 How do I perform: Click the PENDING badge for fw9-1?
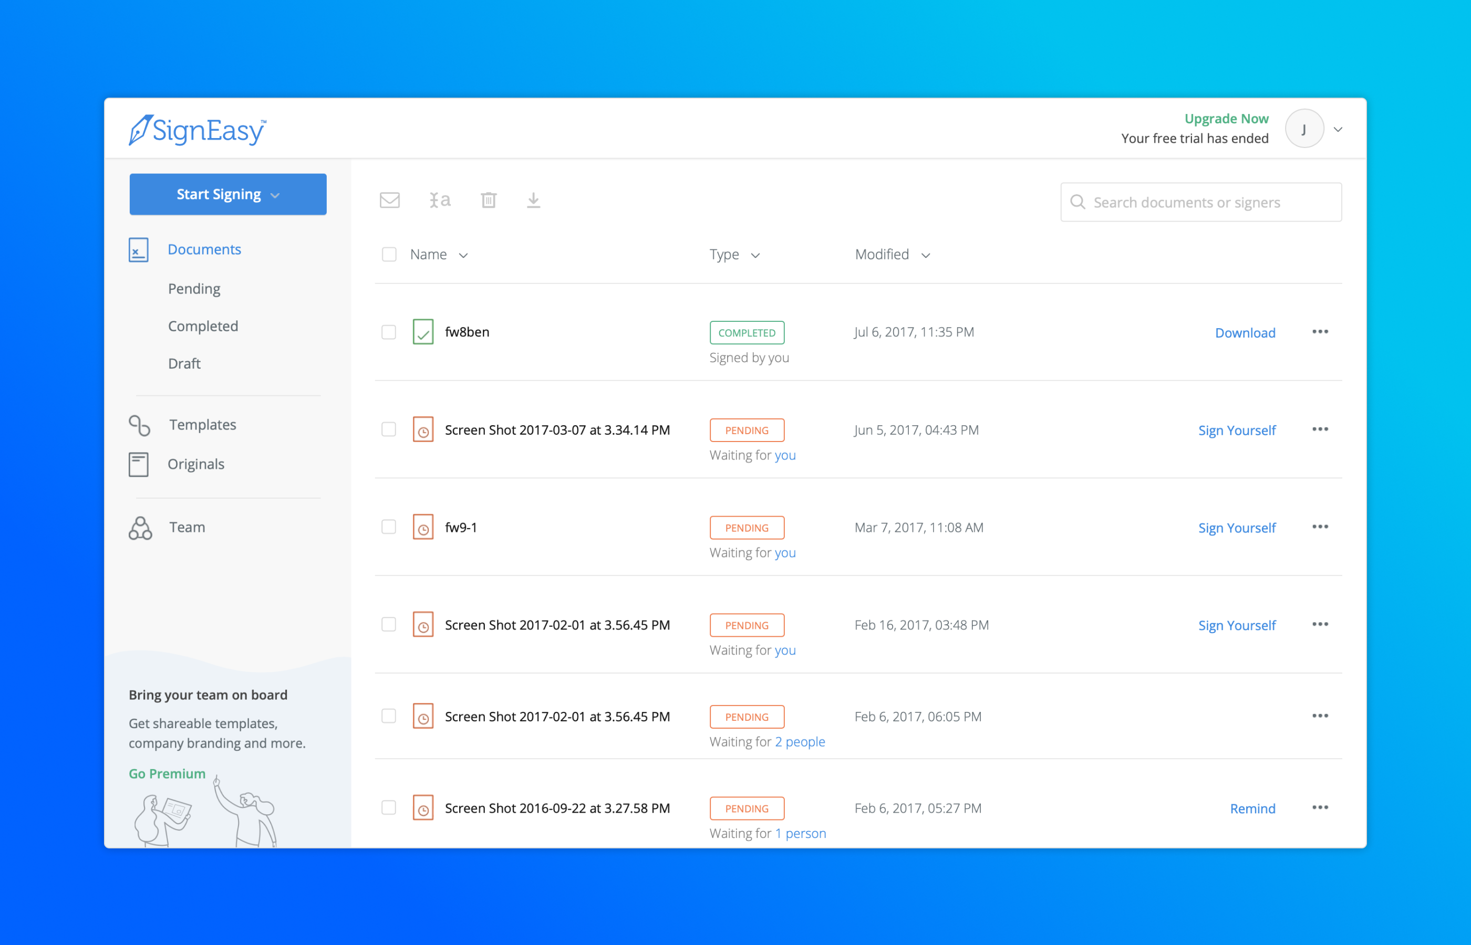pyautogui.click(x=747, y=528)
